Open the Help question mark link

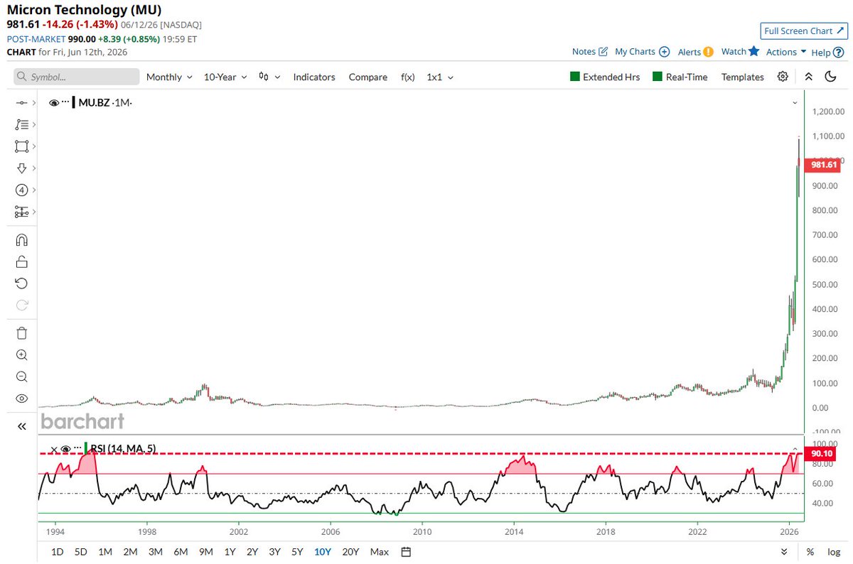(x=827, y=52)
